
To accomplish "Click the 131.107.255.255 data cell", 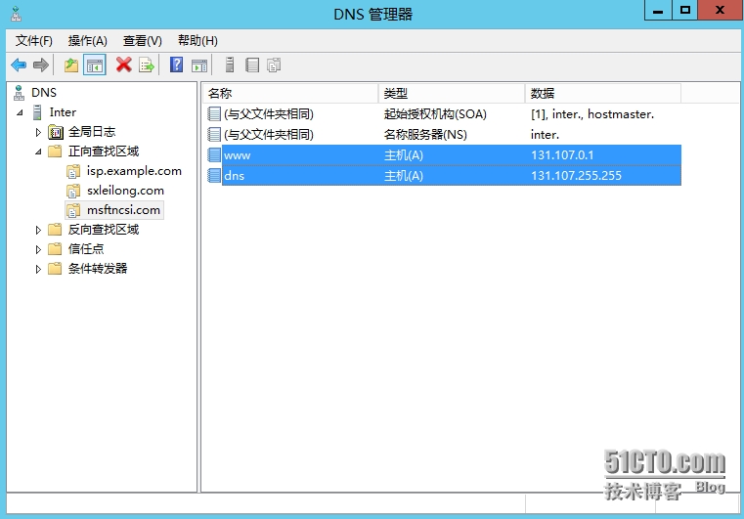I will pyautogui.click(x=576, y=176).
